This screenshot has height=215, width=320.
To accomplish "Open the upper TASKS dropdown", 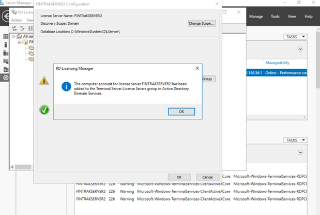I will (x=296, y=37).
